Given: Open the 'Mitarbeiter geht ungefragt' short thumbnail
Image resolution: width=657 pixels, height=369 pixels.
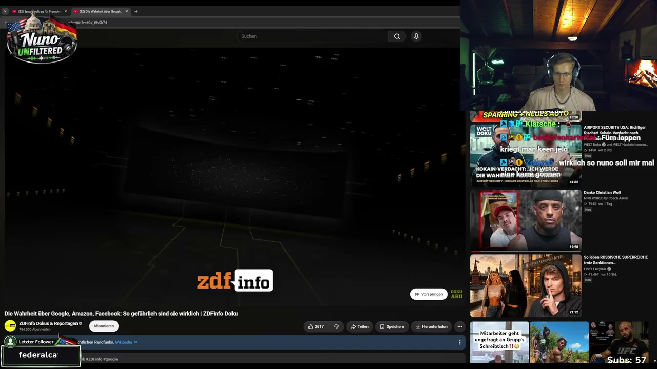Looking at the screenshot, I should click(x=499, y=342).
